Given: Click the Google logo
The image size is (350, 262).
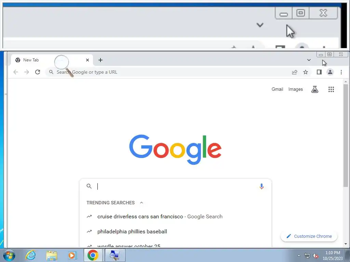Looking at the screenshot, I should 175,149.
